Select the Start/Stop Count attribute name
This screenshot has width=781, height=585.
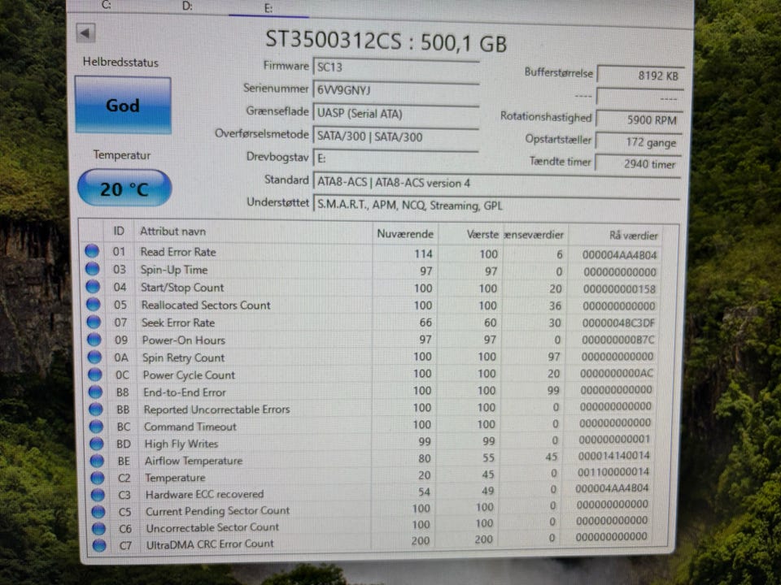point(182,288)
